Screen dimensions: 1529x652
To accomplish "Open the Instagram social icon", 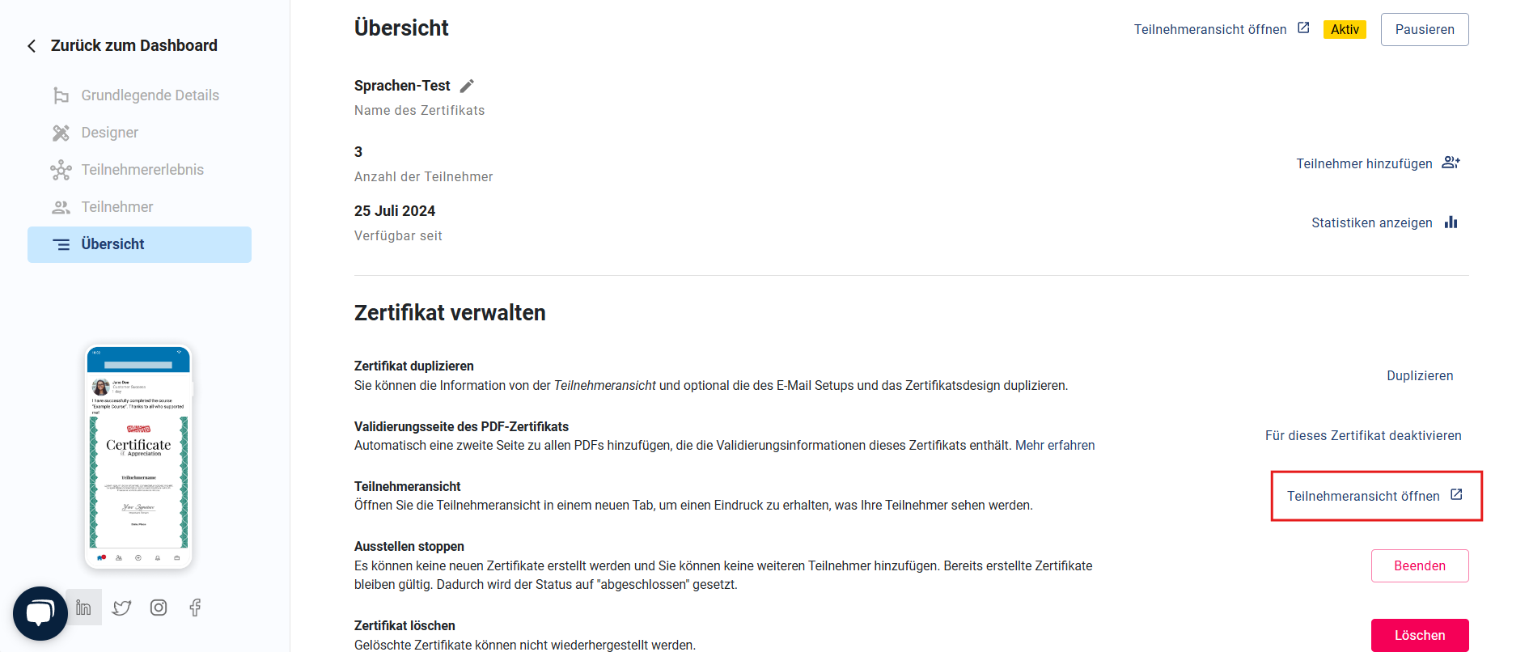I will [x=159, y=608].
